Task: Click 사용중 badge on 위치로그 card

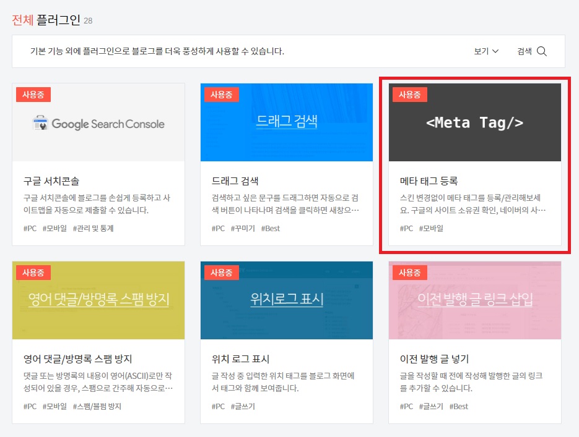Action: [x=222, y=273]
